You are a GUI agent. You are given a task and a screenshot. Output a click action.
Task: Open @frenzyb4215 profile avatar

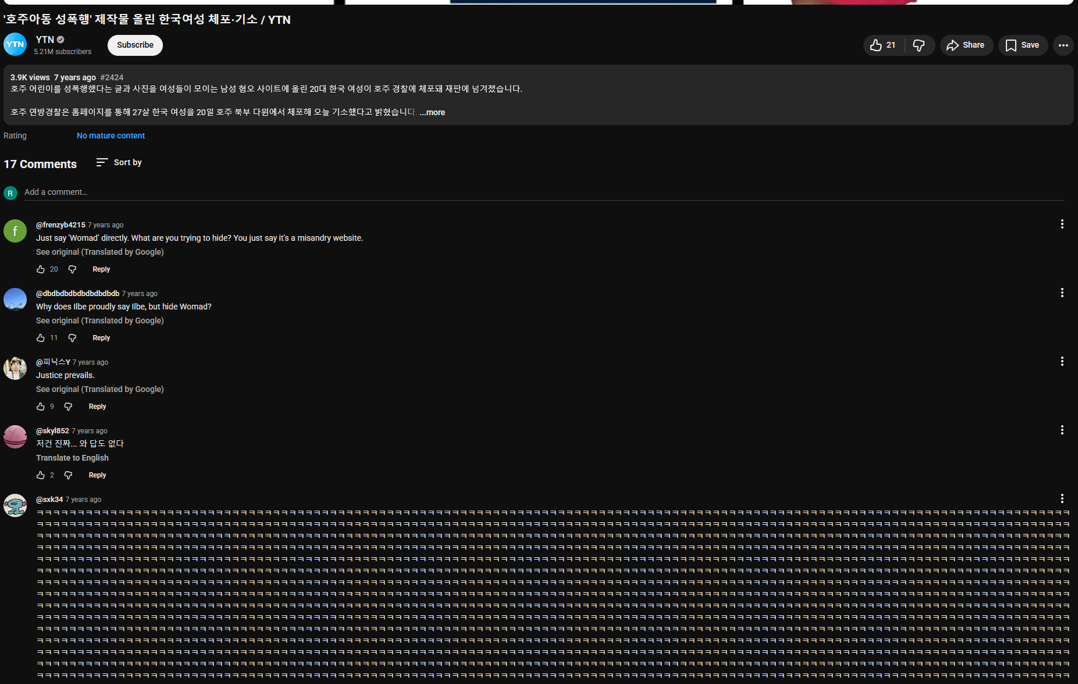[15, 231]
